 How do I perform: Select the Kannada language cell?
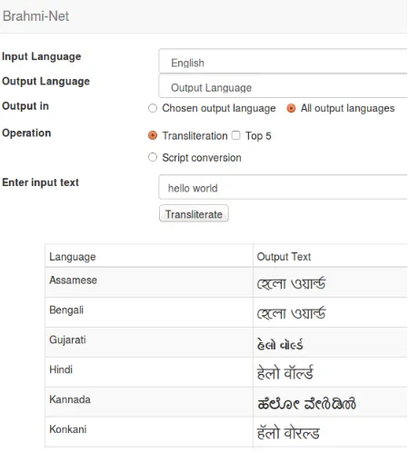coord(149,402)
